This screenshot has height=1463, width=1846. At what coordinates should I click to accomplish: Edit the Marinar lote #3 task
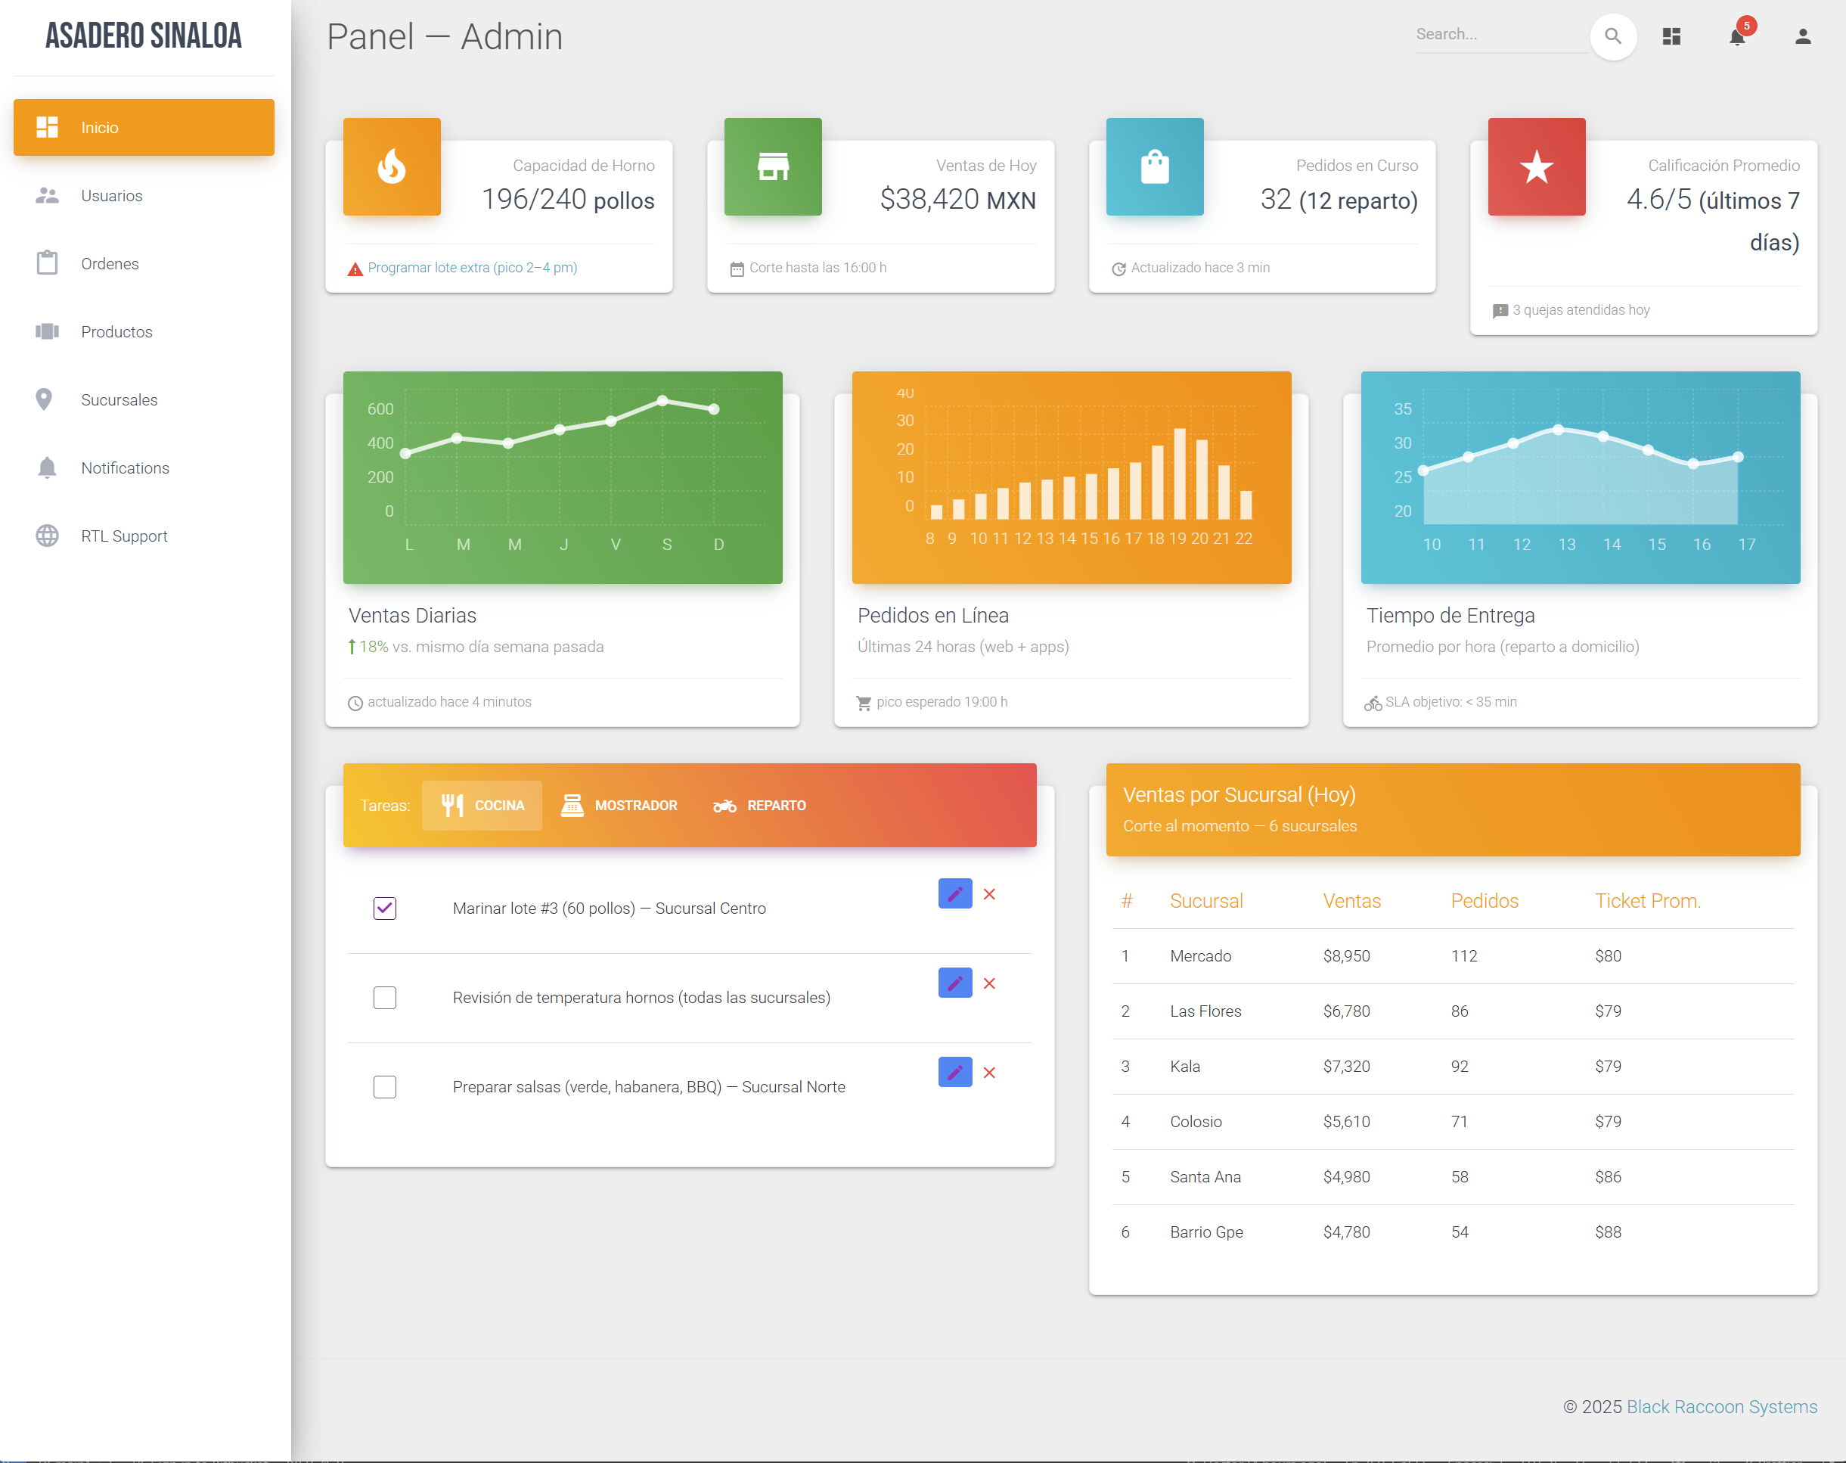click(954, 893)
